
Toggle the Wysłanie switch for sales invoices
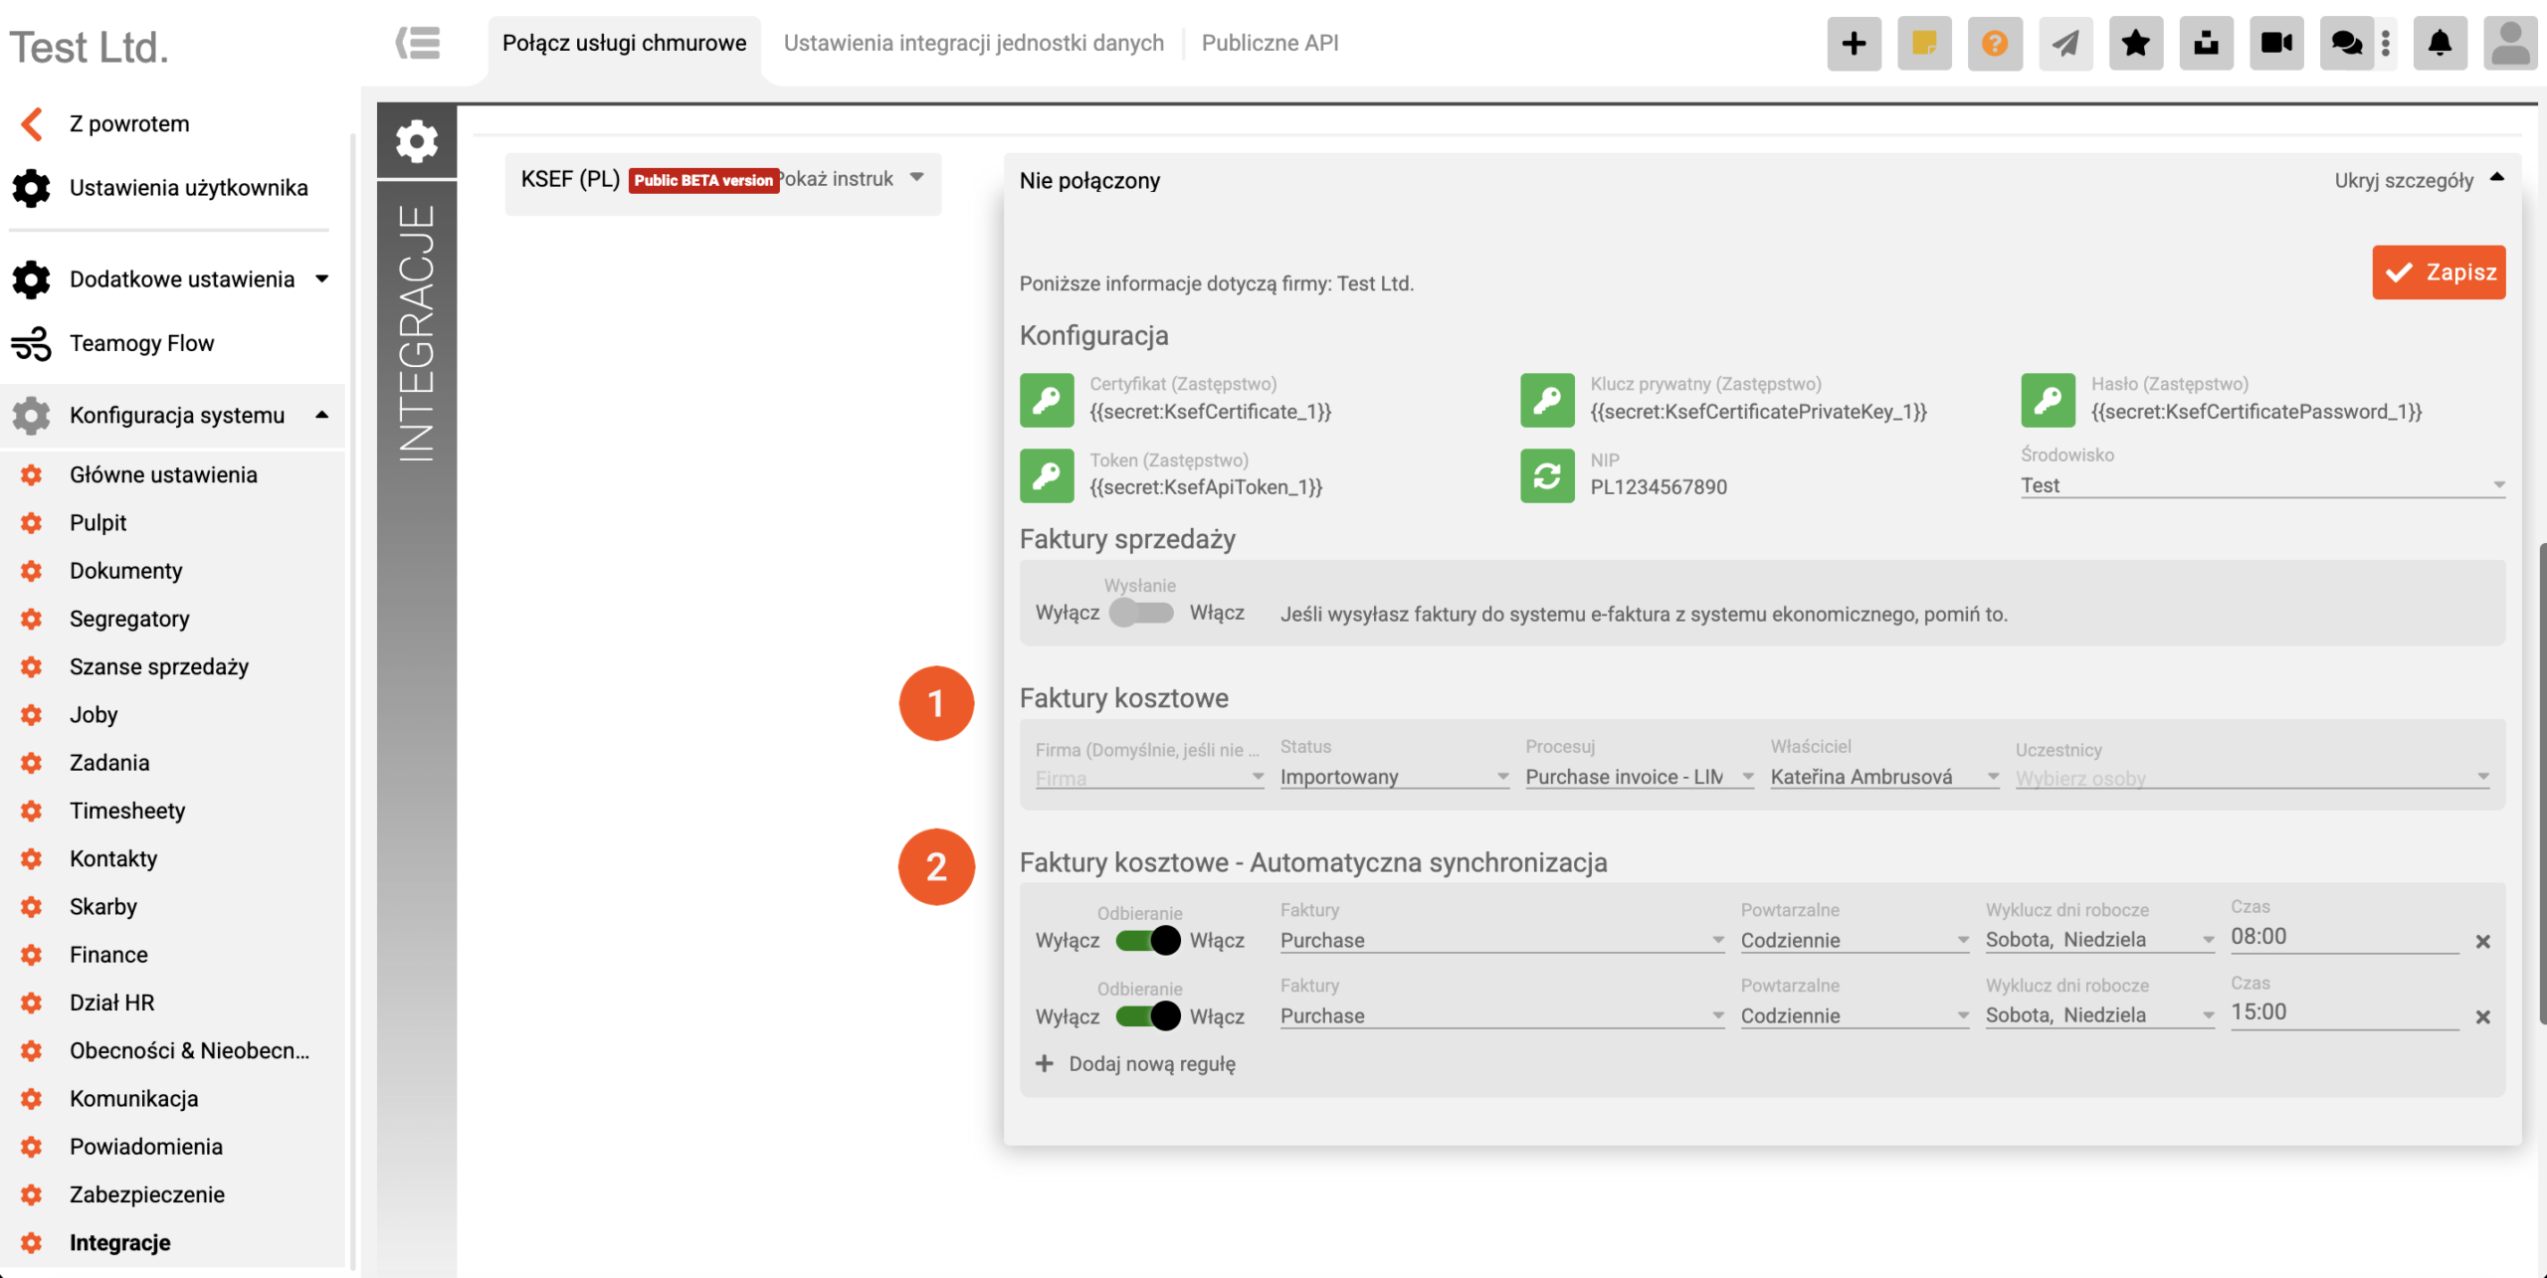coord(1142,613)
